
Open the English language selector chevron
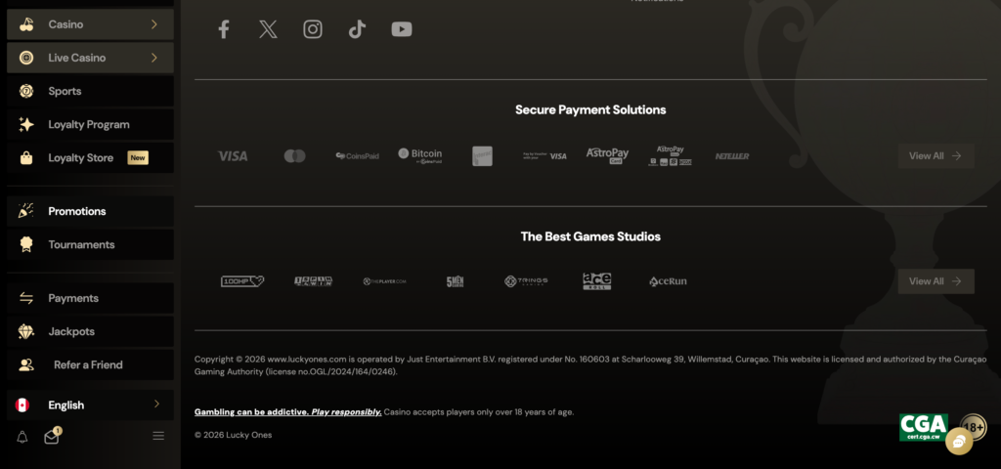156,404
